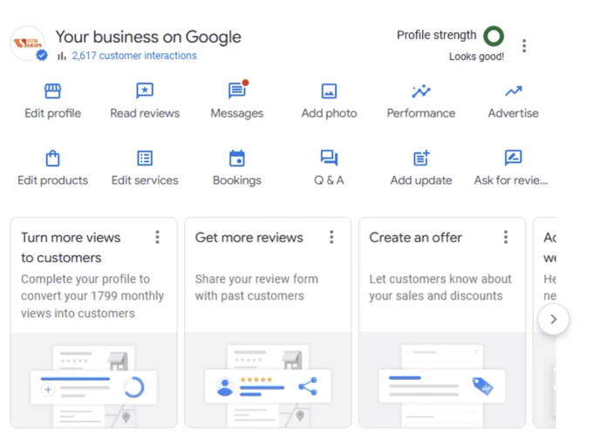Open Edit services list icon

(145, 159)
